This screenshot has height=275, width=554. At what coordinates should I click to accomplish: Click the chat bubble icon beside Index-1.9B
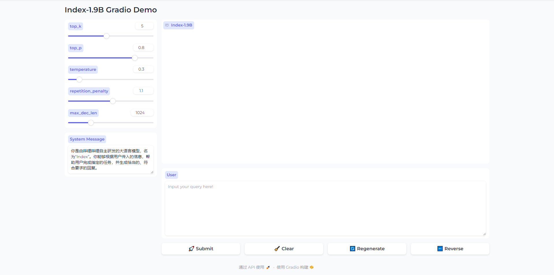tap(167, 25)
